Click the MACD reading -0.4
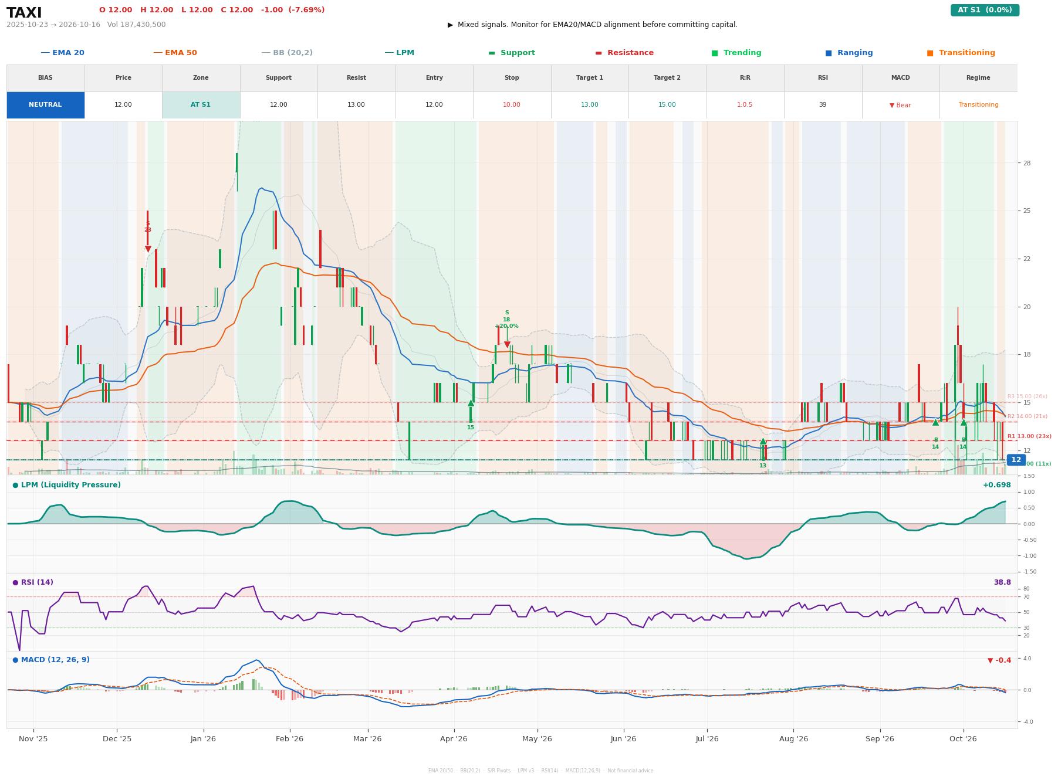The image size is (1058, 780). tap(999, 660)
